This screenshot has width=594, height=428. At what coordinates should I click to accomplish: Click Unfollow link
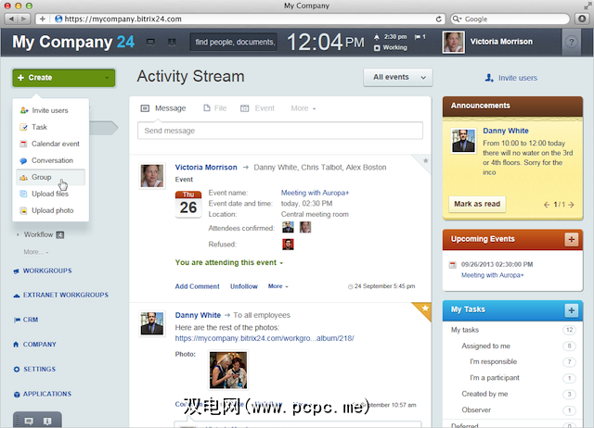pyautogui.click(x=243, y=286)
